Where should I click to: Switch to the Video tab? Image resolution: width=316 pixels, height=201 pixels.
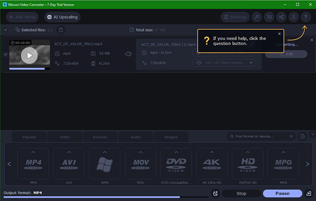pos(65,137)
